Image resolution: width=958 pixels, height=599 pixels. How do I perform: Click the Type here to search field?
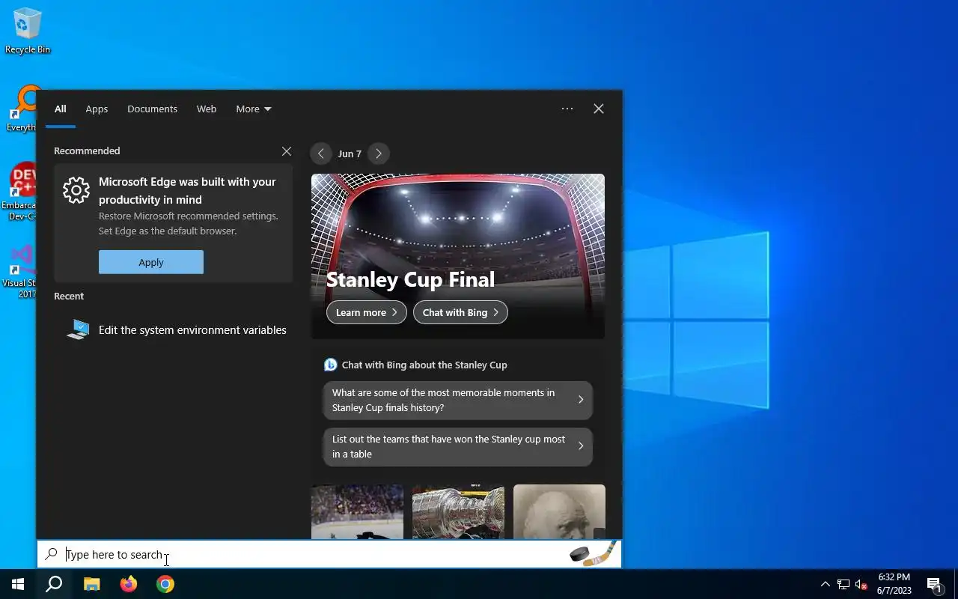point(329,554)
